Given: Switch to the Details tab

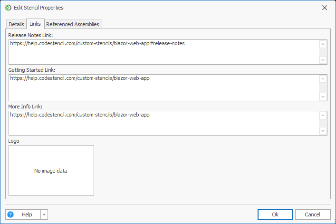Looking at the screenshot, I should [16, 24].
